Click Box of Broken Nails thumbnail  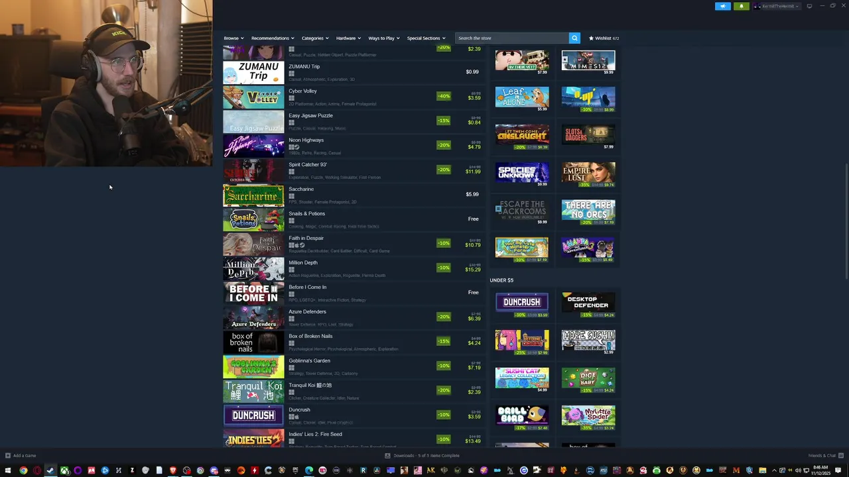click(253, 343)
